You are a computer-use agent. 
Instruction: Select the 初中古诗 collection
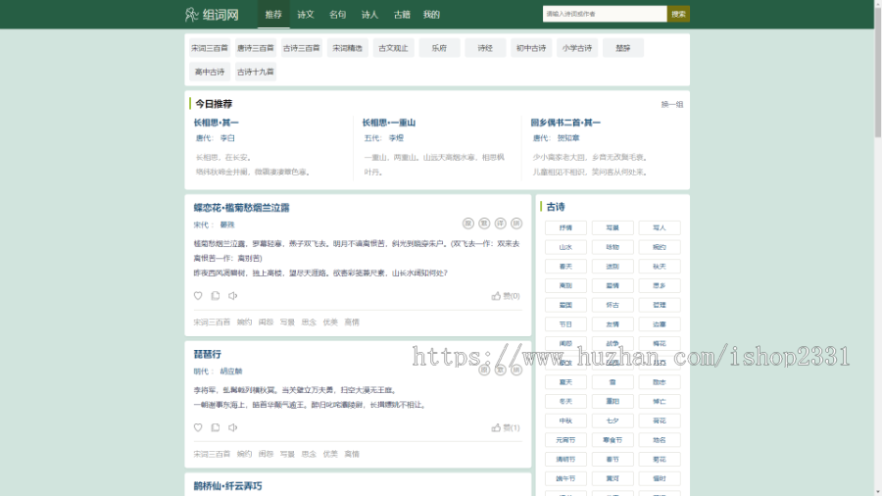531,48
